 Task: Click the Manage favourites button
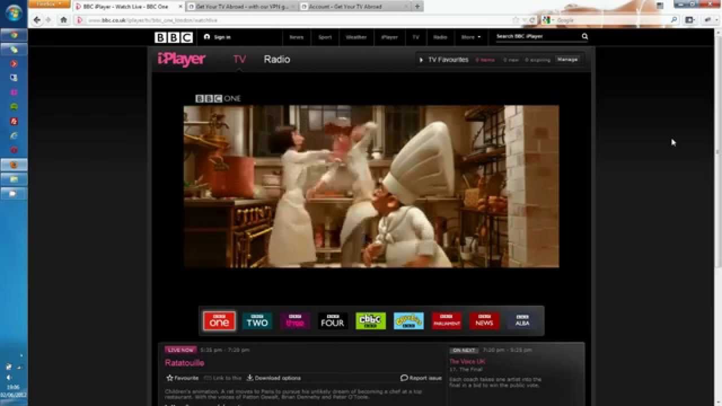pos(567,59)
